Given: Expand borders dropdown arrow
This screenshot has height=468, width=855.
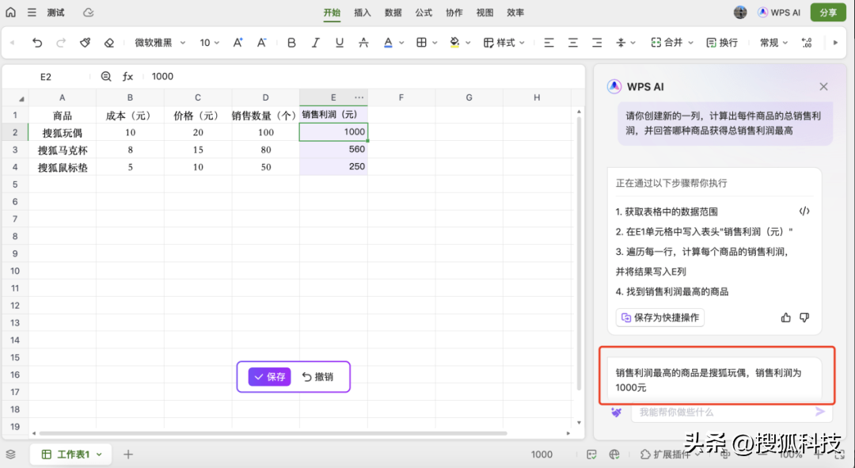Looking at the screenshot, I should point(435,43).
